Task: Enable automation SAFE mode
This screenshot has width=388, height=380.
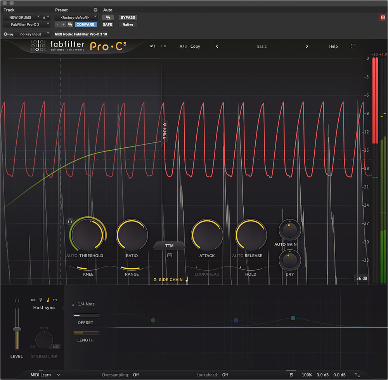Action: click(107, 24)
